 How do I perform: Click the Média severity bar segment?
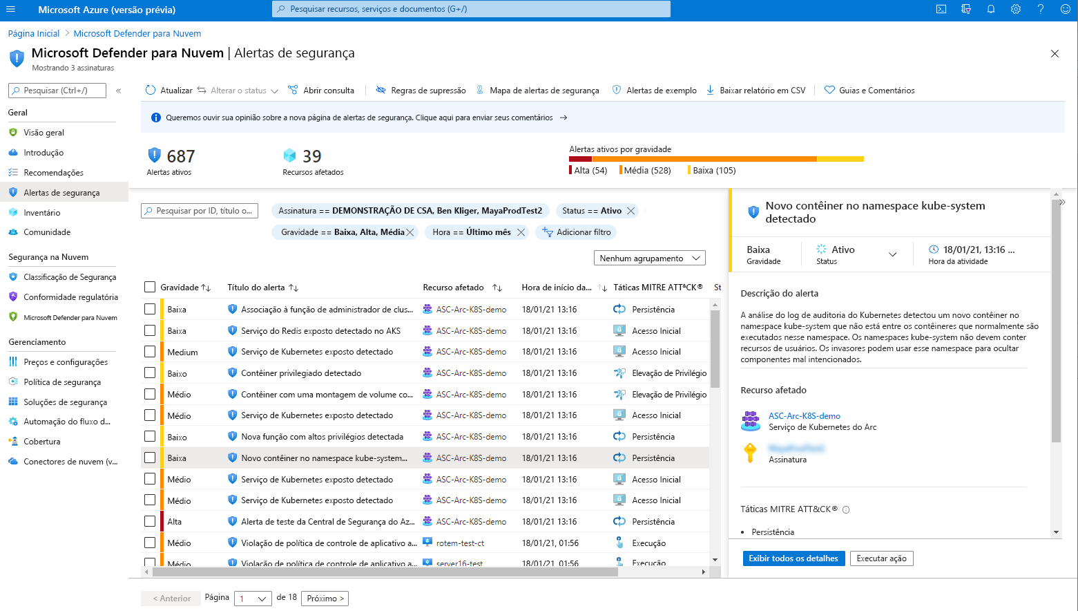click(x=704, y=159)
